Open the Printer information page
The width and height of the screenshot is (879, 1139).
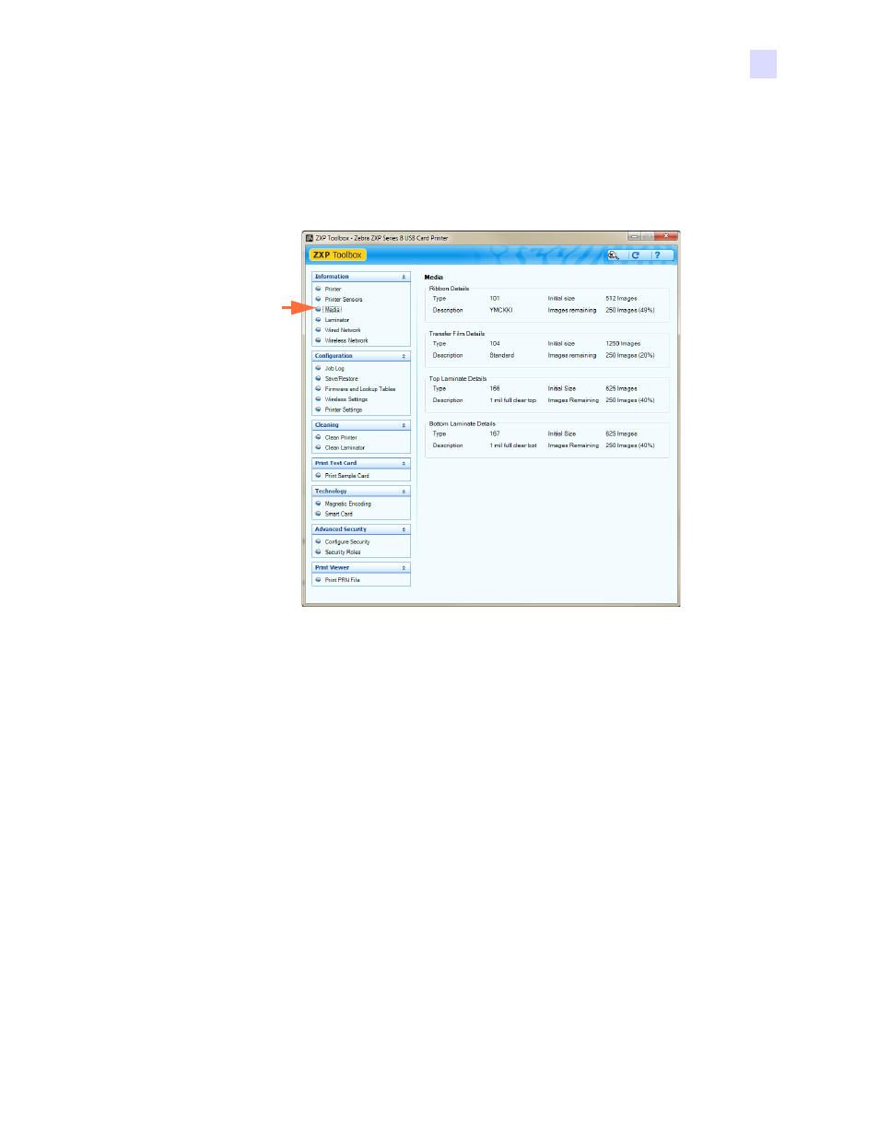pos(333,290)
